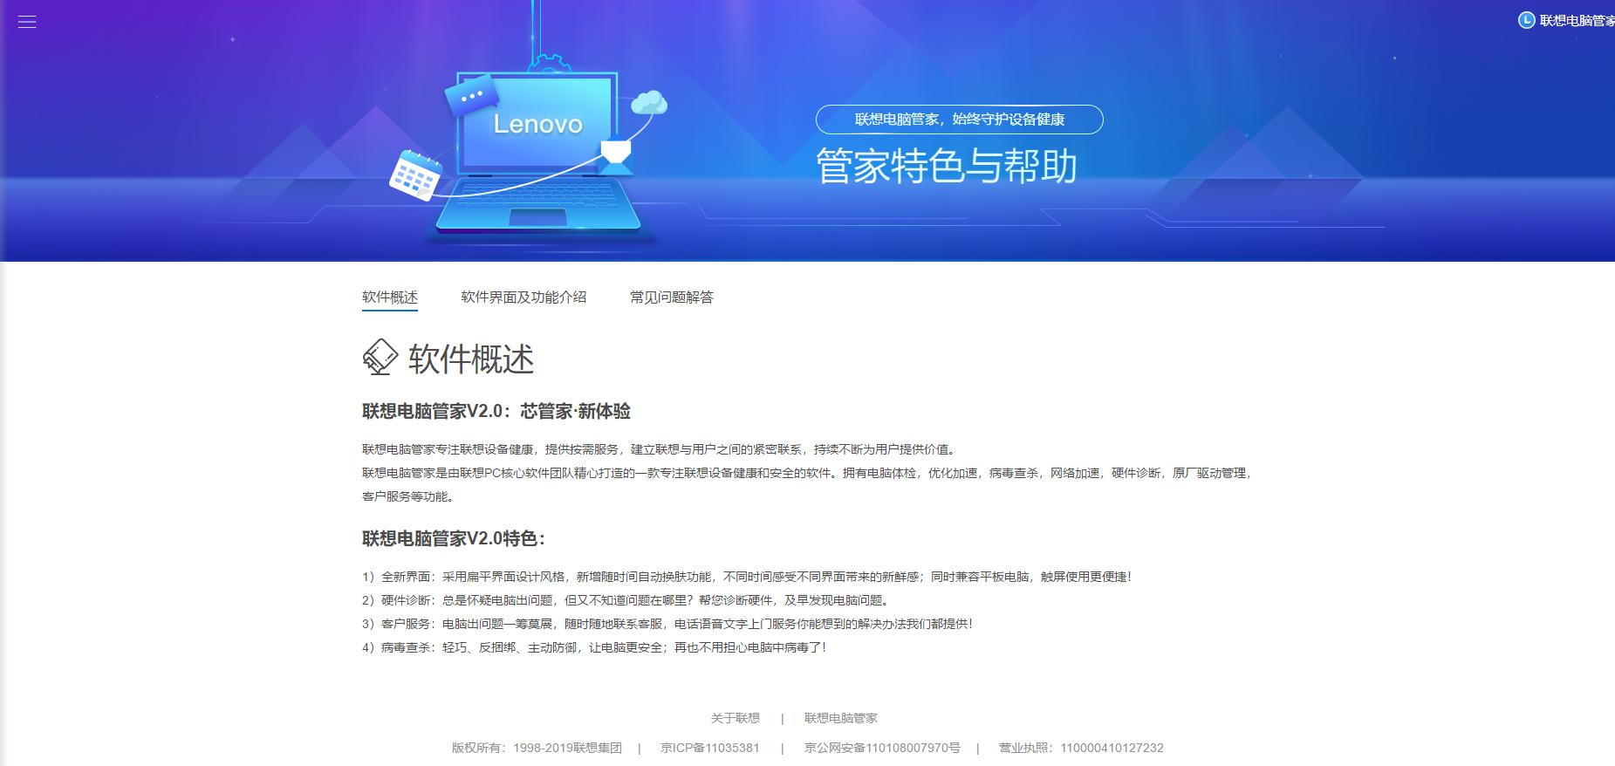Click the 京ICP备11035381 footer text

tap(710, 748)
